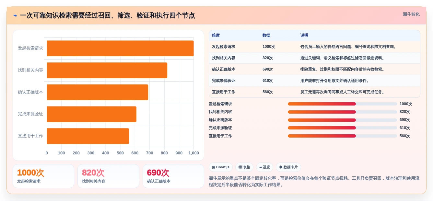Open the 690次 确认正确版本 stat card
Screen dimensions: 433x201
173,176
